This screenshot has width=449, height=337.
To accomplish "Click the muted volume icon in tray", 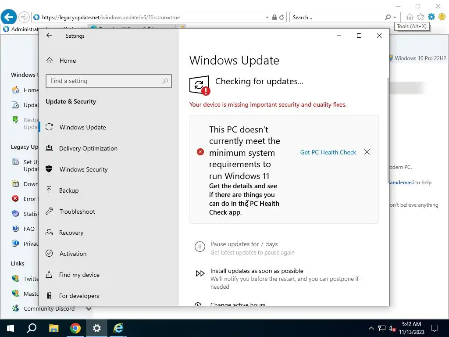I will pos(392,328).
